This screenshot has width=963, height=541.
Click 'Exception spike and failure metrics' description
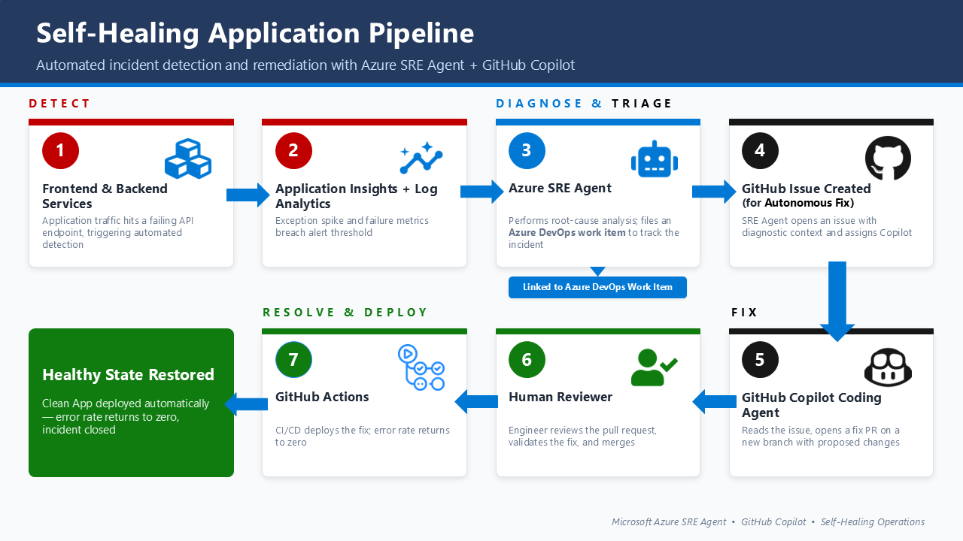(351, 227)
